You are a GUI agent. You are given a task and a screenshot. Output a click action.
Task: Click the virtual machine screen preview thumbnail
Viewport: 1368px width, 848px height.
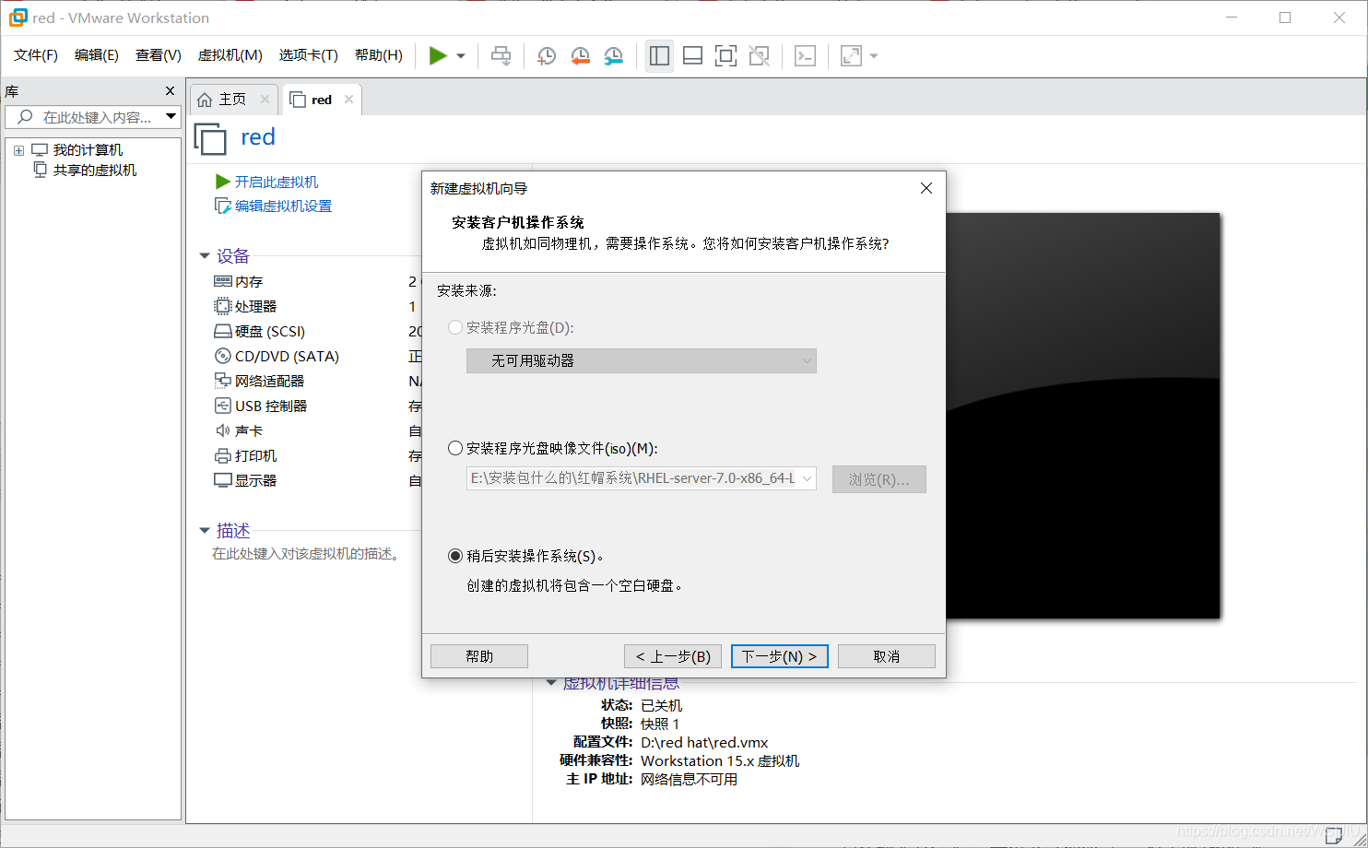click(x=1083, y=416)
